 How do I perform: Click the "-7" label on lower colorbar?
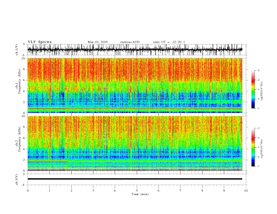tap(258, 166)
